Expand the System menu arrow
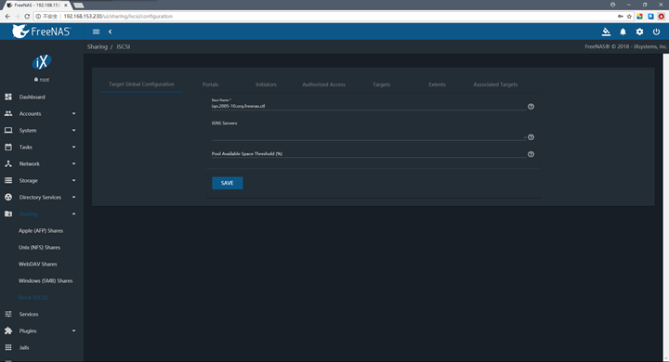 point(73,130)
